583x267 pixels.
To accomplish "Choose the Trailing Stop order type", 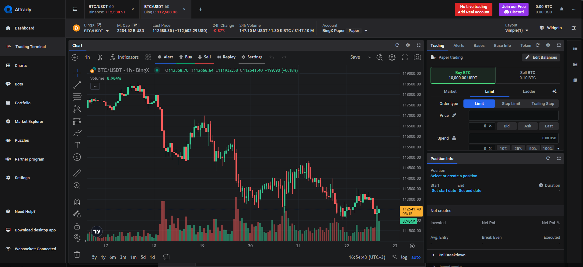I will click(543, 104).
